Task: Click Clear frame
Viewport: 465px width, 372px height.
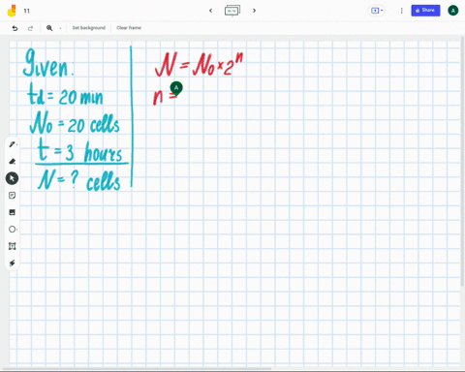Action: [129, 28]
